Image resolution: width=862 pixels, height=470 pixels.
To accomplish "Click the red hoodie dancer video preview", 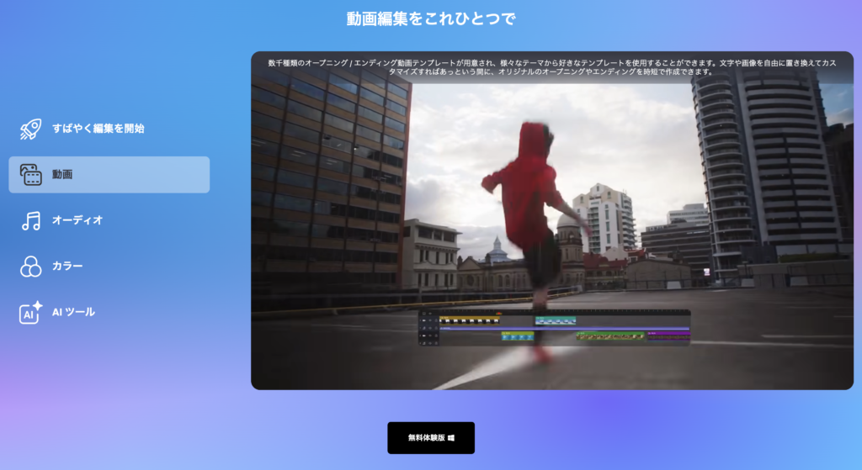I will (x=552, y=221).
